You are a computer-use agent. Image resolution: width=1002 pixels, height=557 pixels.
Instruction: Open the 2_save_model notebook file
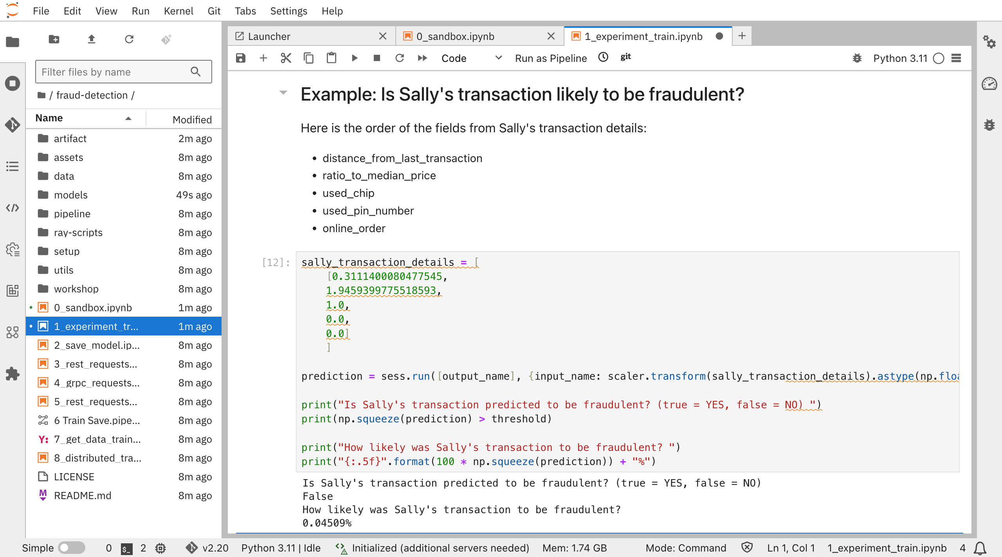tap(97, 345)
